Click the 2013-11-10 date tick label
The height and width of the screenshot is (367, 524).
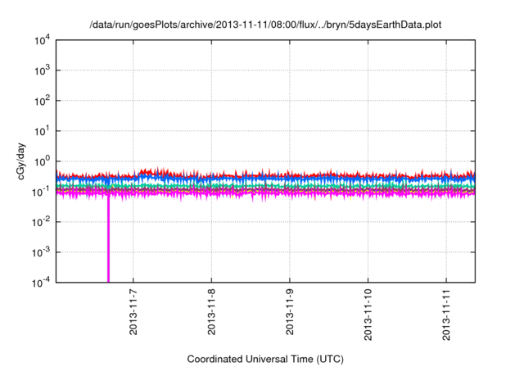(368, 315)
